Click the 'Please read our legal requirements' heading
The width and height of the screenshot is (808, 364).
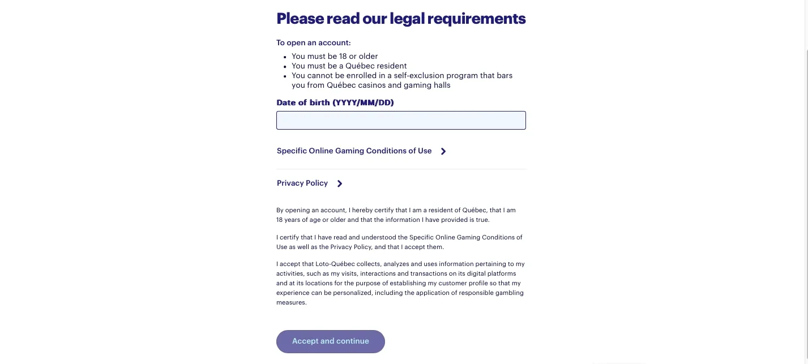click(401, 19)
